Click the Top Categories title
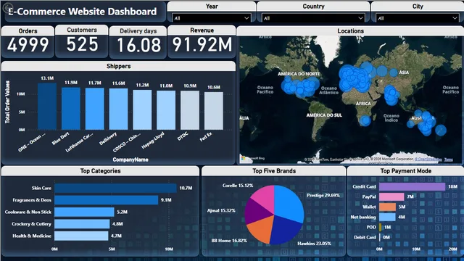Image resolution: width=464 pixels, height=261 pixels. click(100, 171)
